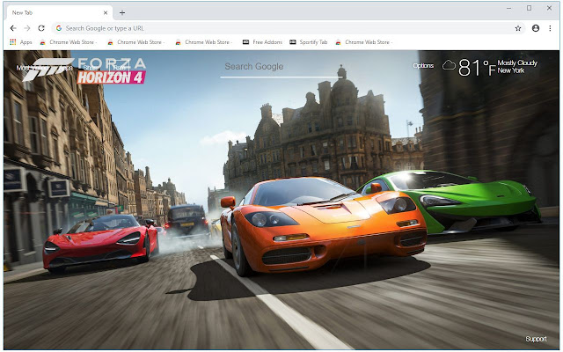Open the Sportify Tab bookmark

point(309,42)
